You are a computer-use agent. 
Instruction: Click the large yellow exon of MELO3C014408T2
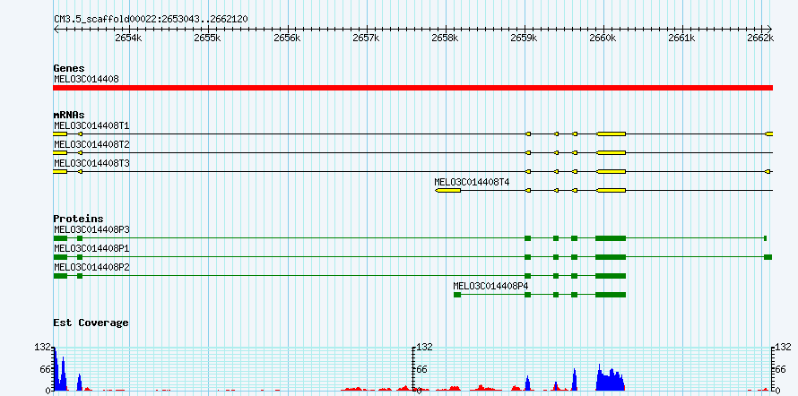(x=611, y=152)
